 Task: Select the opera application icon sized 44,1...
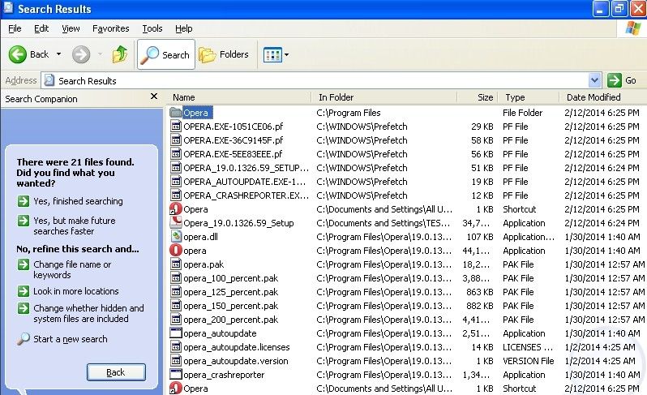(176, 251)
